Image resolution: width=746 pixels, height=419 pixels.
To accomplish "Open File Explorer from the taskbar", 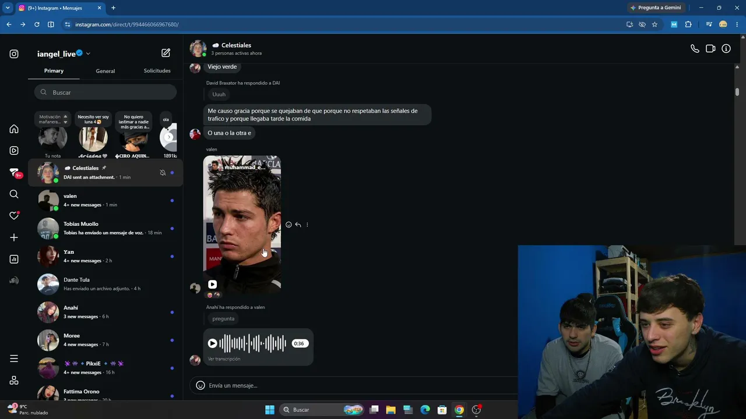I will coord(390,410).
